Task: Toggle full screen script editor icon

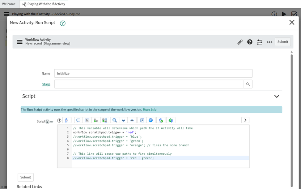Action: pos(142,120)
